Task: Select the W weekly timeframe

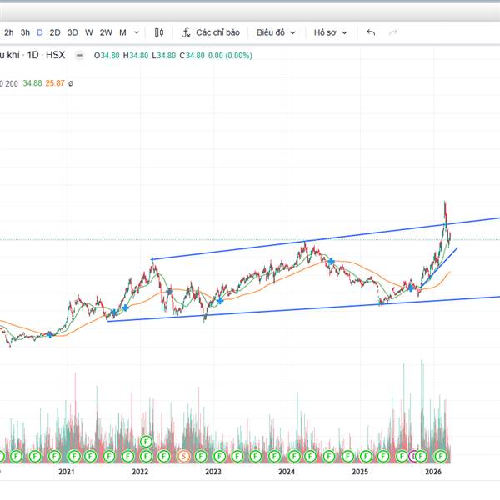Action: [x=89, y=32]
